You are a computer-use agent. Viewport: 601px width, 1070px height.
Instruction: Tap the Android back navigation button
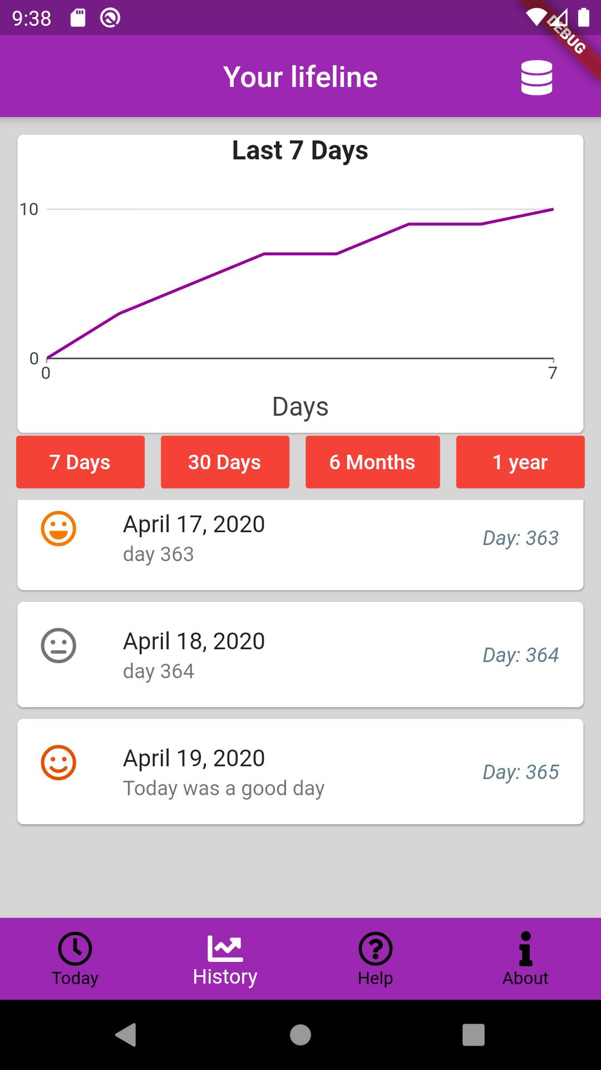tap(126, 1035)
